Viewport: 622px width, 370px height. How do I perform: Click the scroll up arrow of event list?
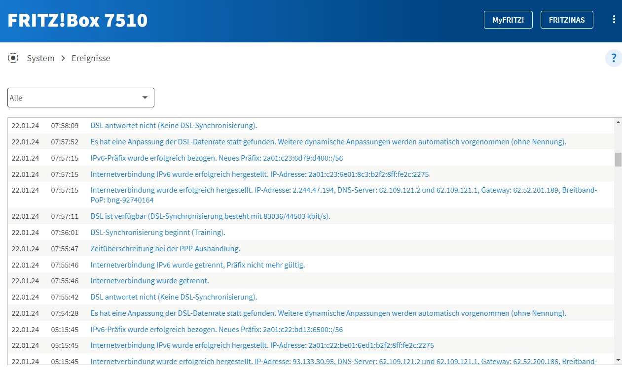(618, 122)
